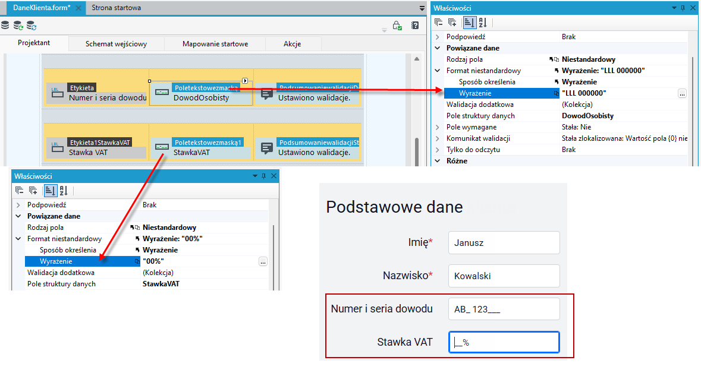
Task: Click the plain database icon in the form toolbar
Action: point(5,25)
